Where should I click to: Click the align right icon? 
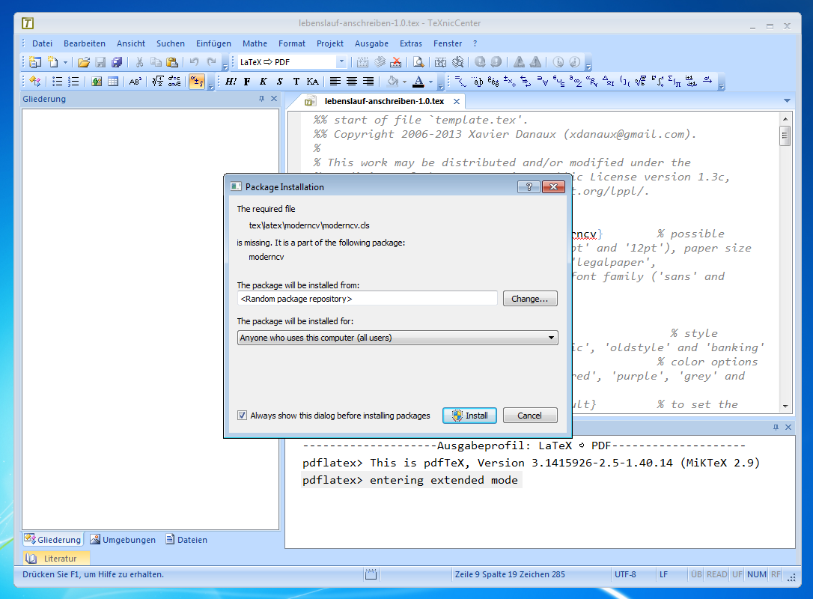point(368,82)
